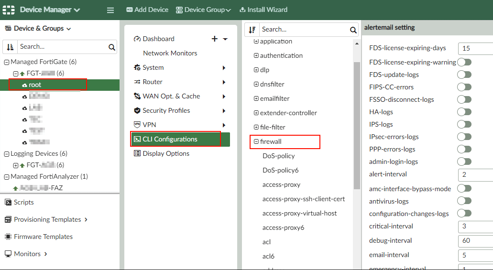Toggle FDS-license-expiring-warning switch
This screenshot has width=493, height=270.
[464, 62]
